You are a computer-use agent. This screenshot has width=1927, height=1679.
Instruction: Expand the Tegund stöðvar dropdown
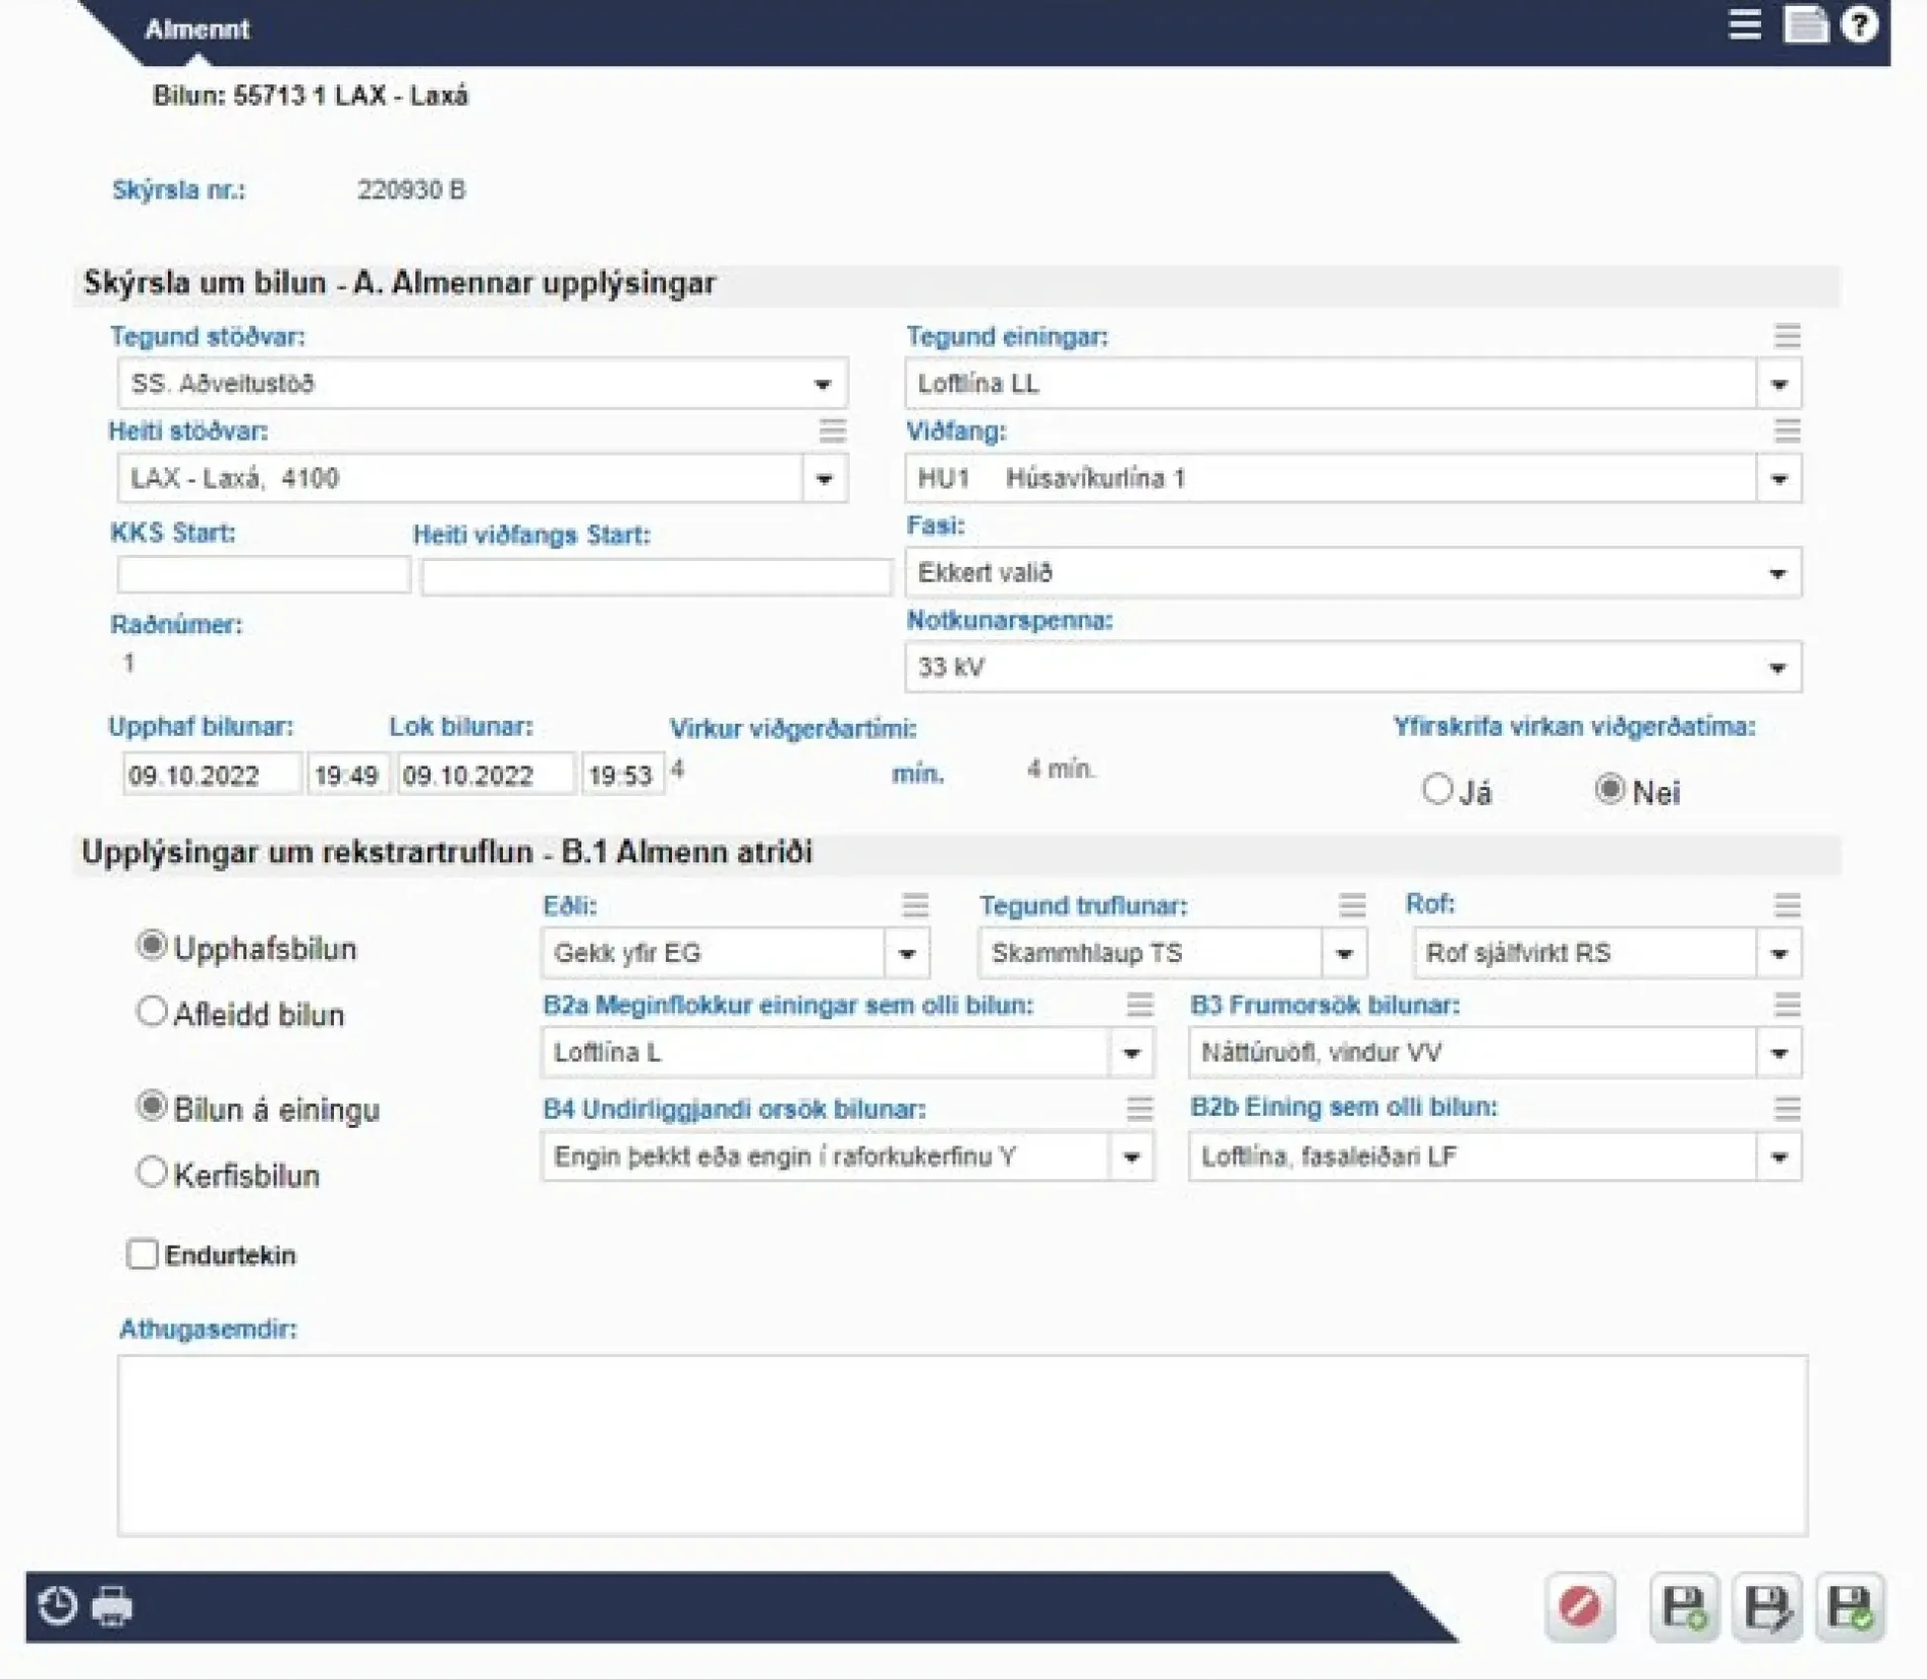click(x=482, y=383)
